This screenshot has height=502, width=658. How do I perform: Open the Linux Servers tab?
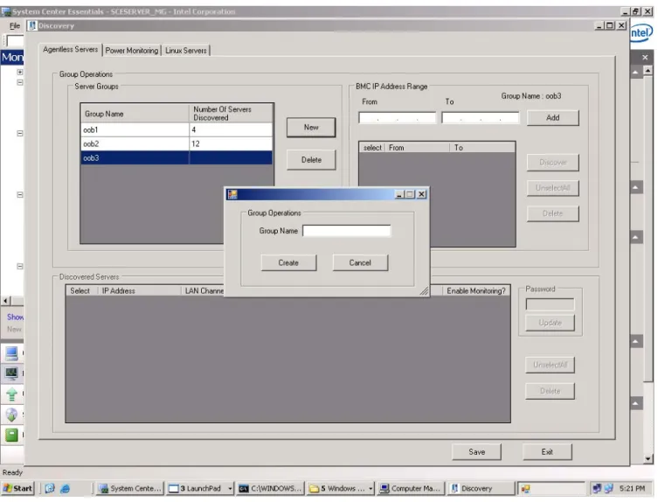pos(186,51)
